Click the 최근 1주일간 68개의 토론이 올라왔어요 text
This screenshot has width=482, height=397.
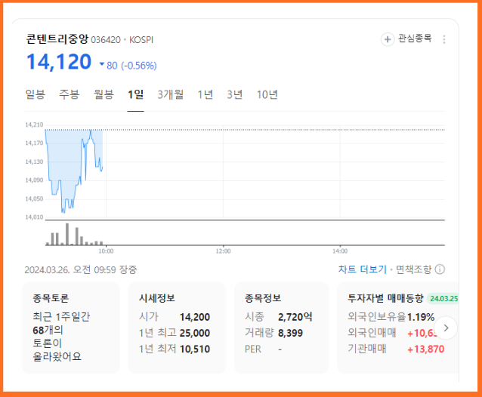61,337
